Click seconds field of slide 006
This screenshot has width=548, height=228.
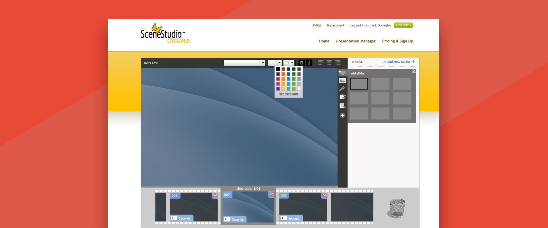coord(174,218)
